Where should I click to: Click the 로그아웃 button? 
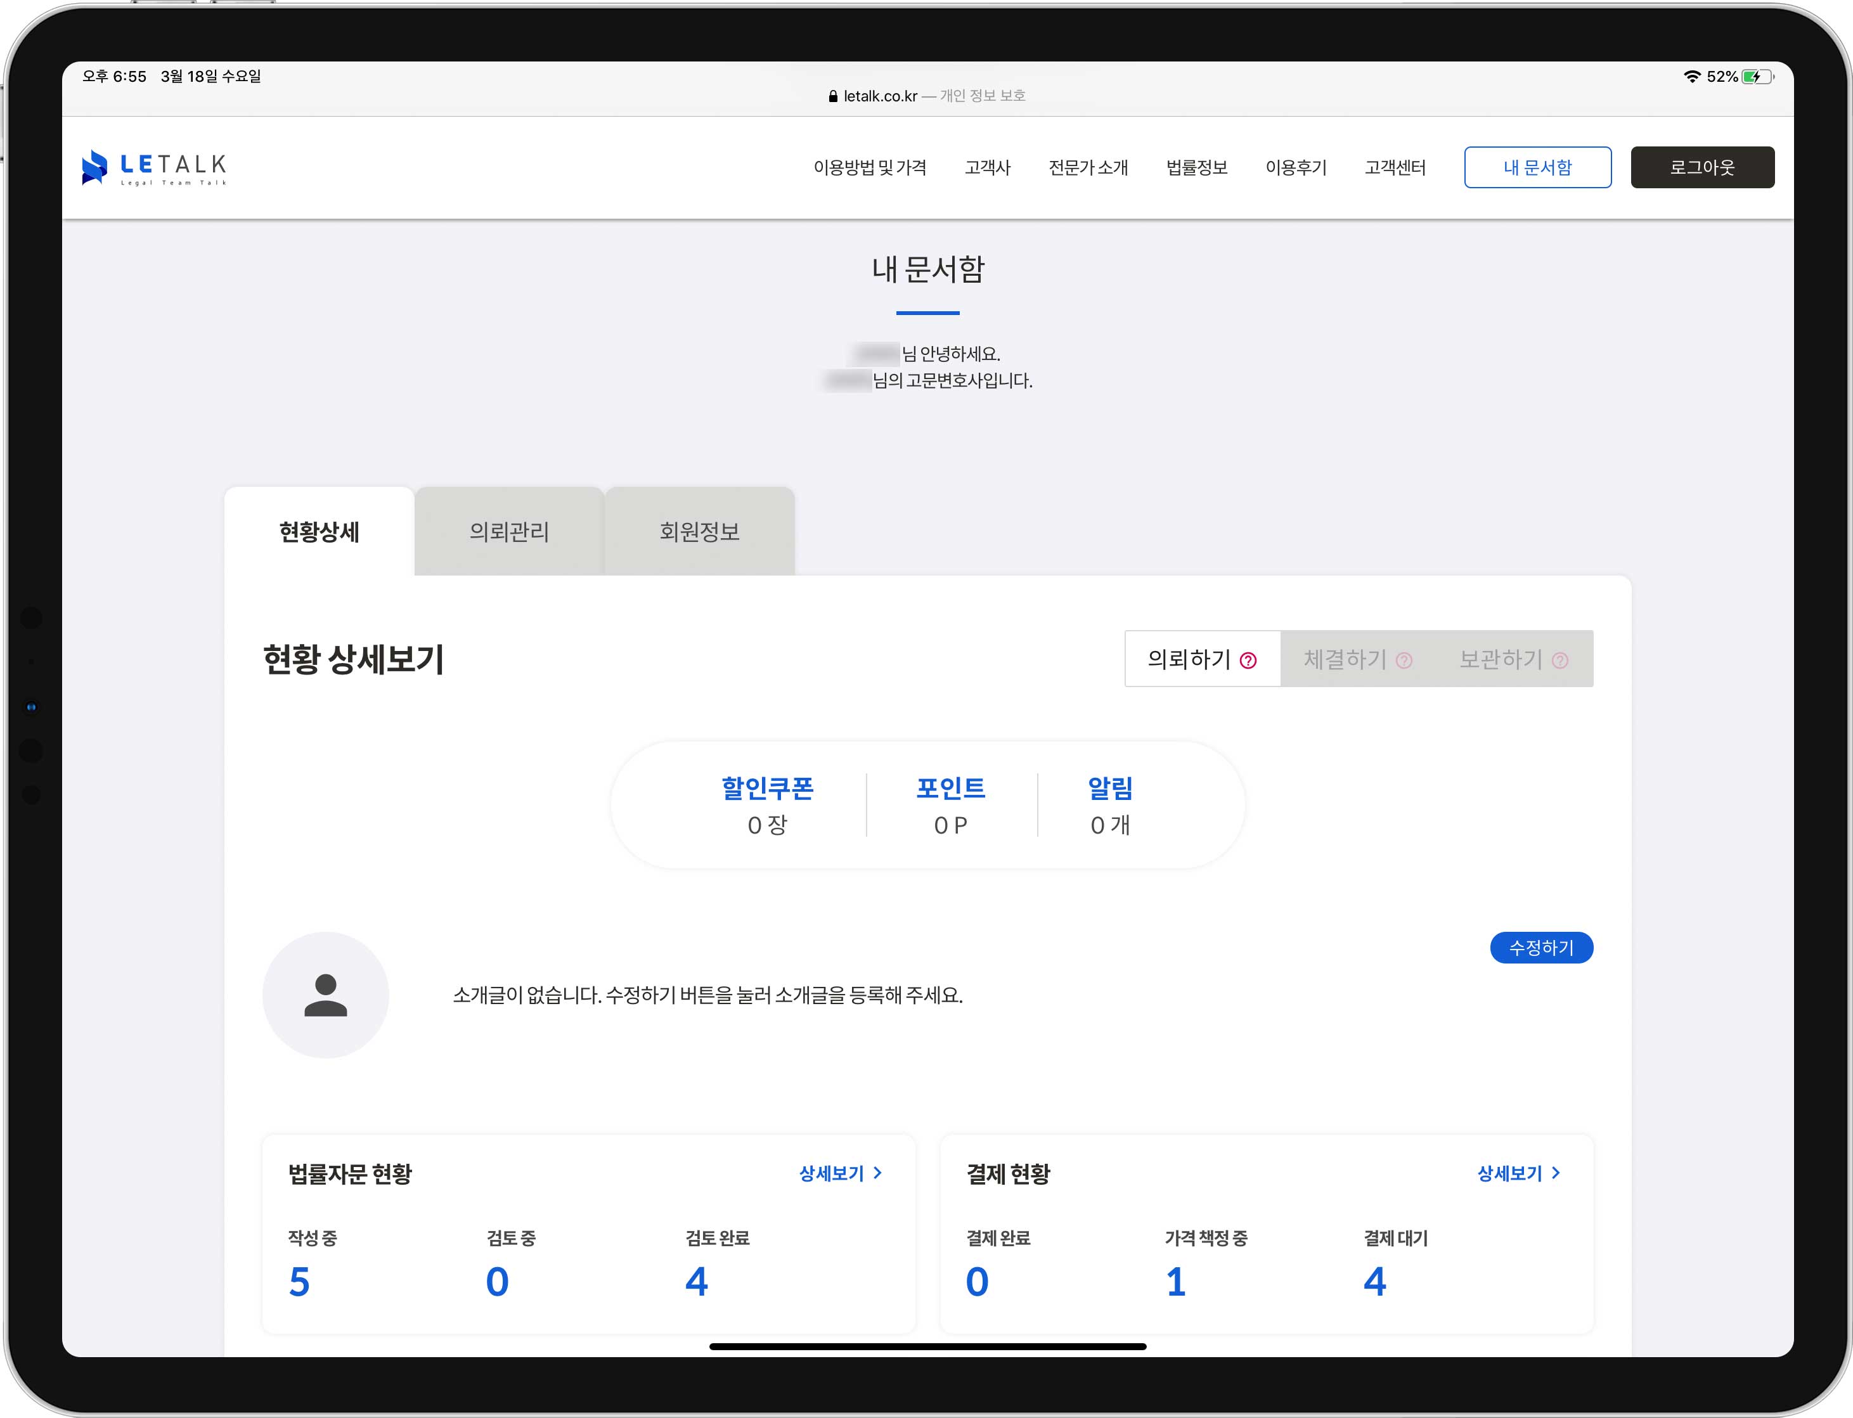(x=1702, y=167)
